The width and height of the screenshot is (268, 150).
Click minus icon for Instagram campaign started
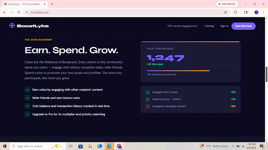148,106
